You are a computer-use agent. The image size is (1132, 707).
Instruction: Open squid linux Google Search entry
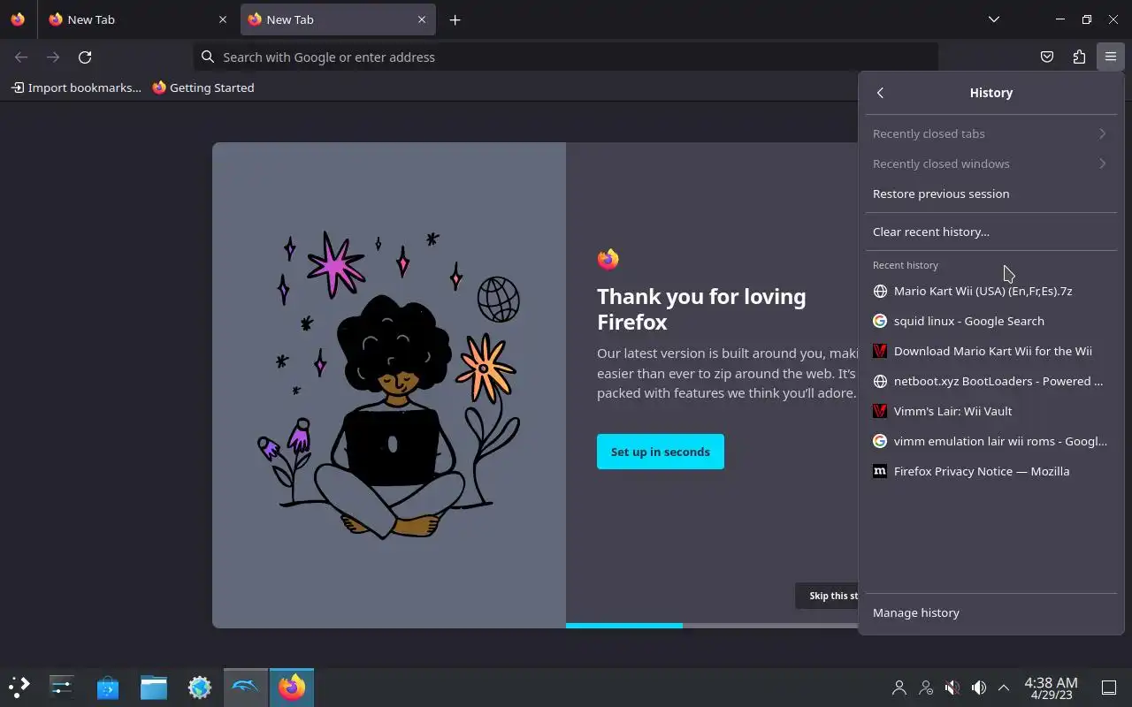coord(990,321)
